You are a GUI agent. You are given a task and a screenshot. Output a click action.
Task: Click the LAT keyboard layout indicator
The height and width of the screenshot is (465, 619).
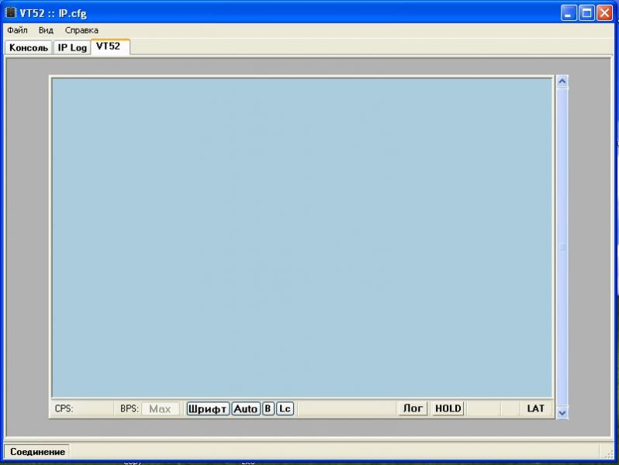click(535, 408)
